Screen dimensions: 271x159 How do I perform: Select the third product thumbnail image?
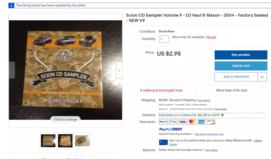click(x=82, y=141)
